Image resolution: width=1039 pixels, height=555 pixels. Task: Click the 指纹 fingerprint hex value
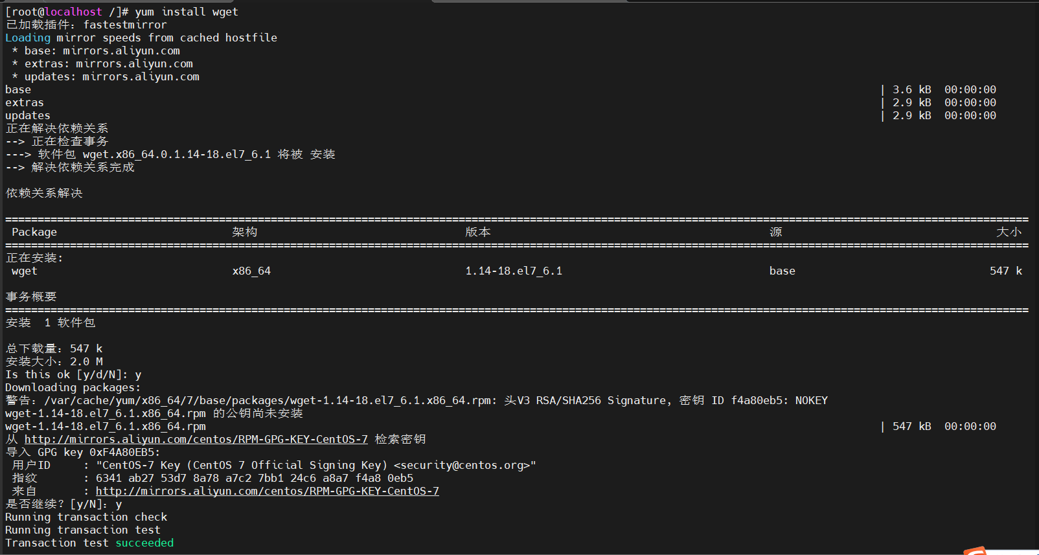[x=254, y=478]
